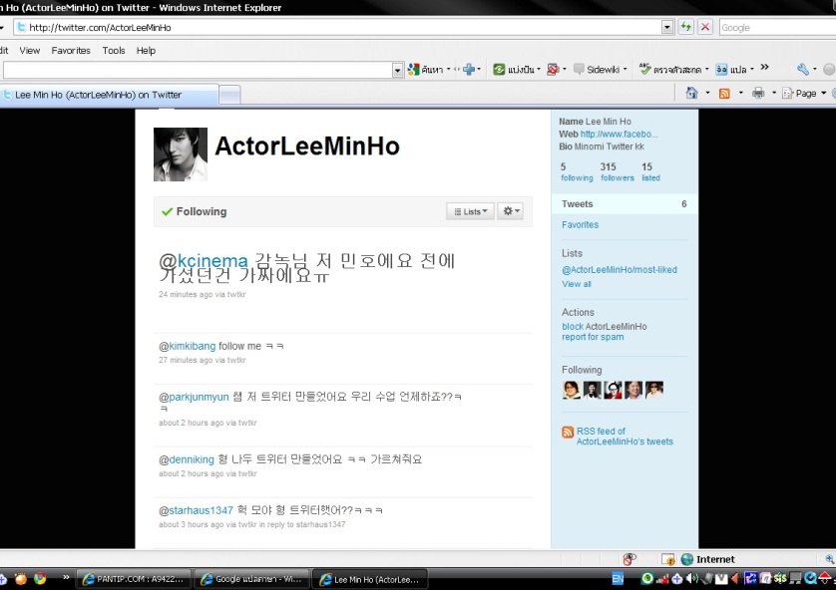Click the address bar URL field
The image size is (836, 590).
pyautogui.click(x=344, y=27)
